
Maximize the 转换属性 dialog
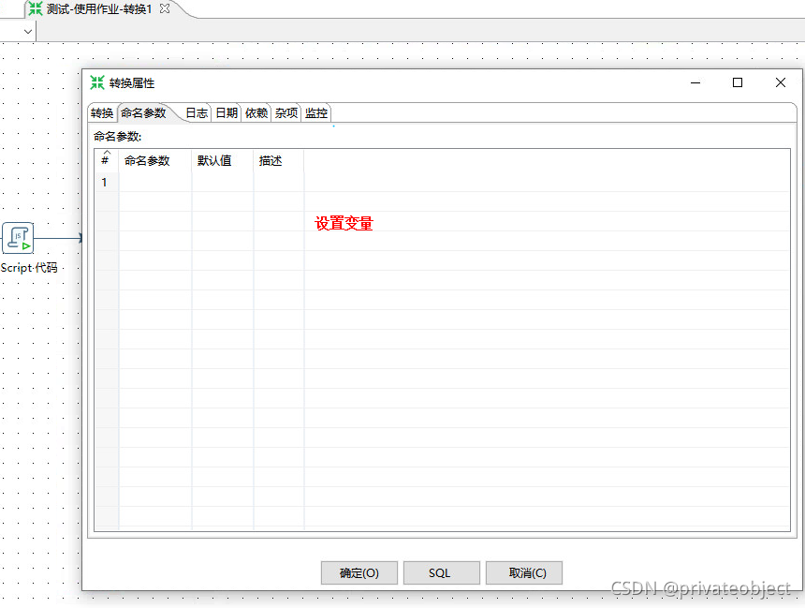738,82
